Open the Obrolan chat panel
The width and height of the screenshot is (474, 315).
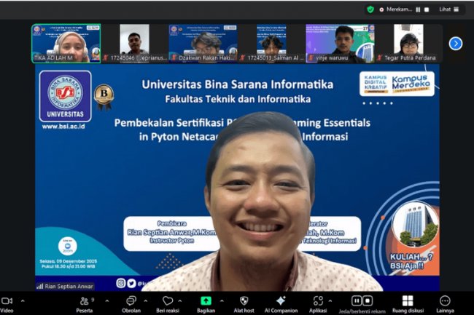tap(131, 304)
